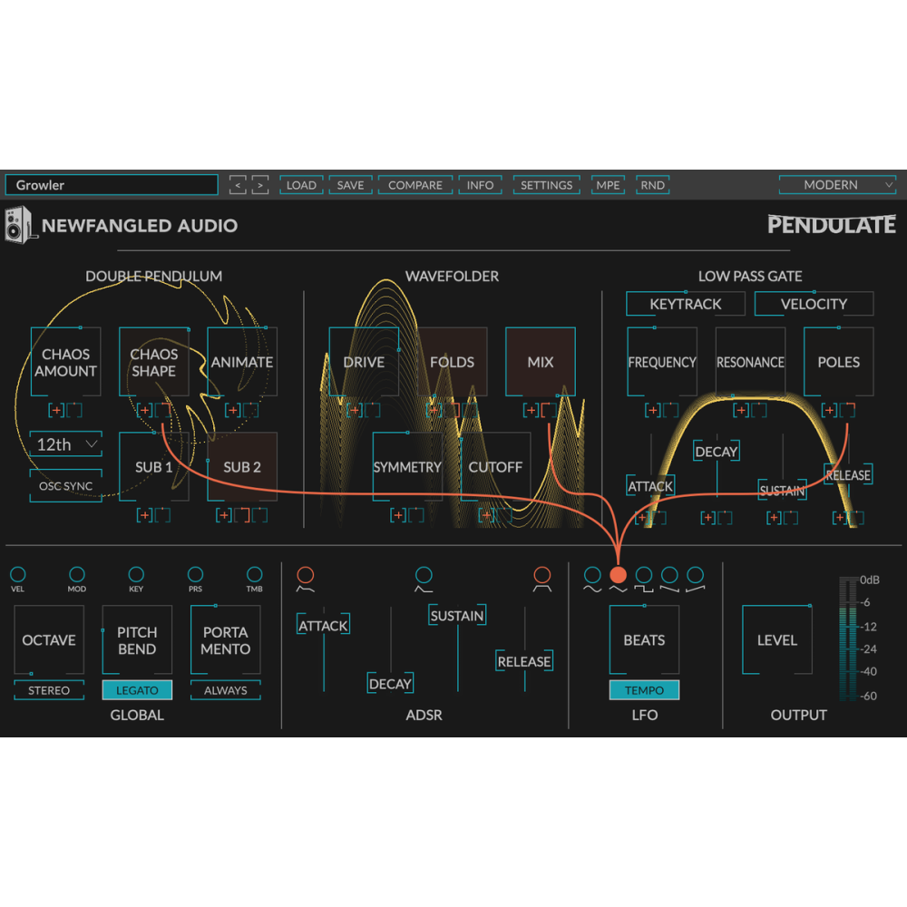Click the Growler preset name field

click(112, 185)
